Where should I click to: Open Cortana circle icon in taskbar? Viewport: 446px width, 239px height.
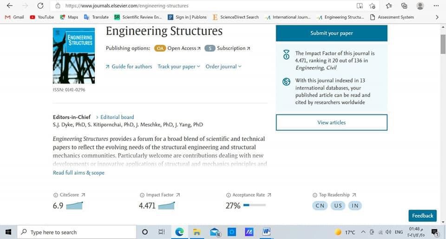click(x=145, y=232)
